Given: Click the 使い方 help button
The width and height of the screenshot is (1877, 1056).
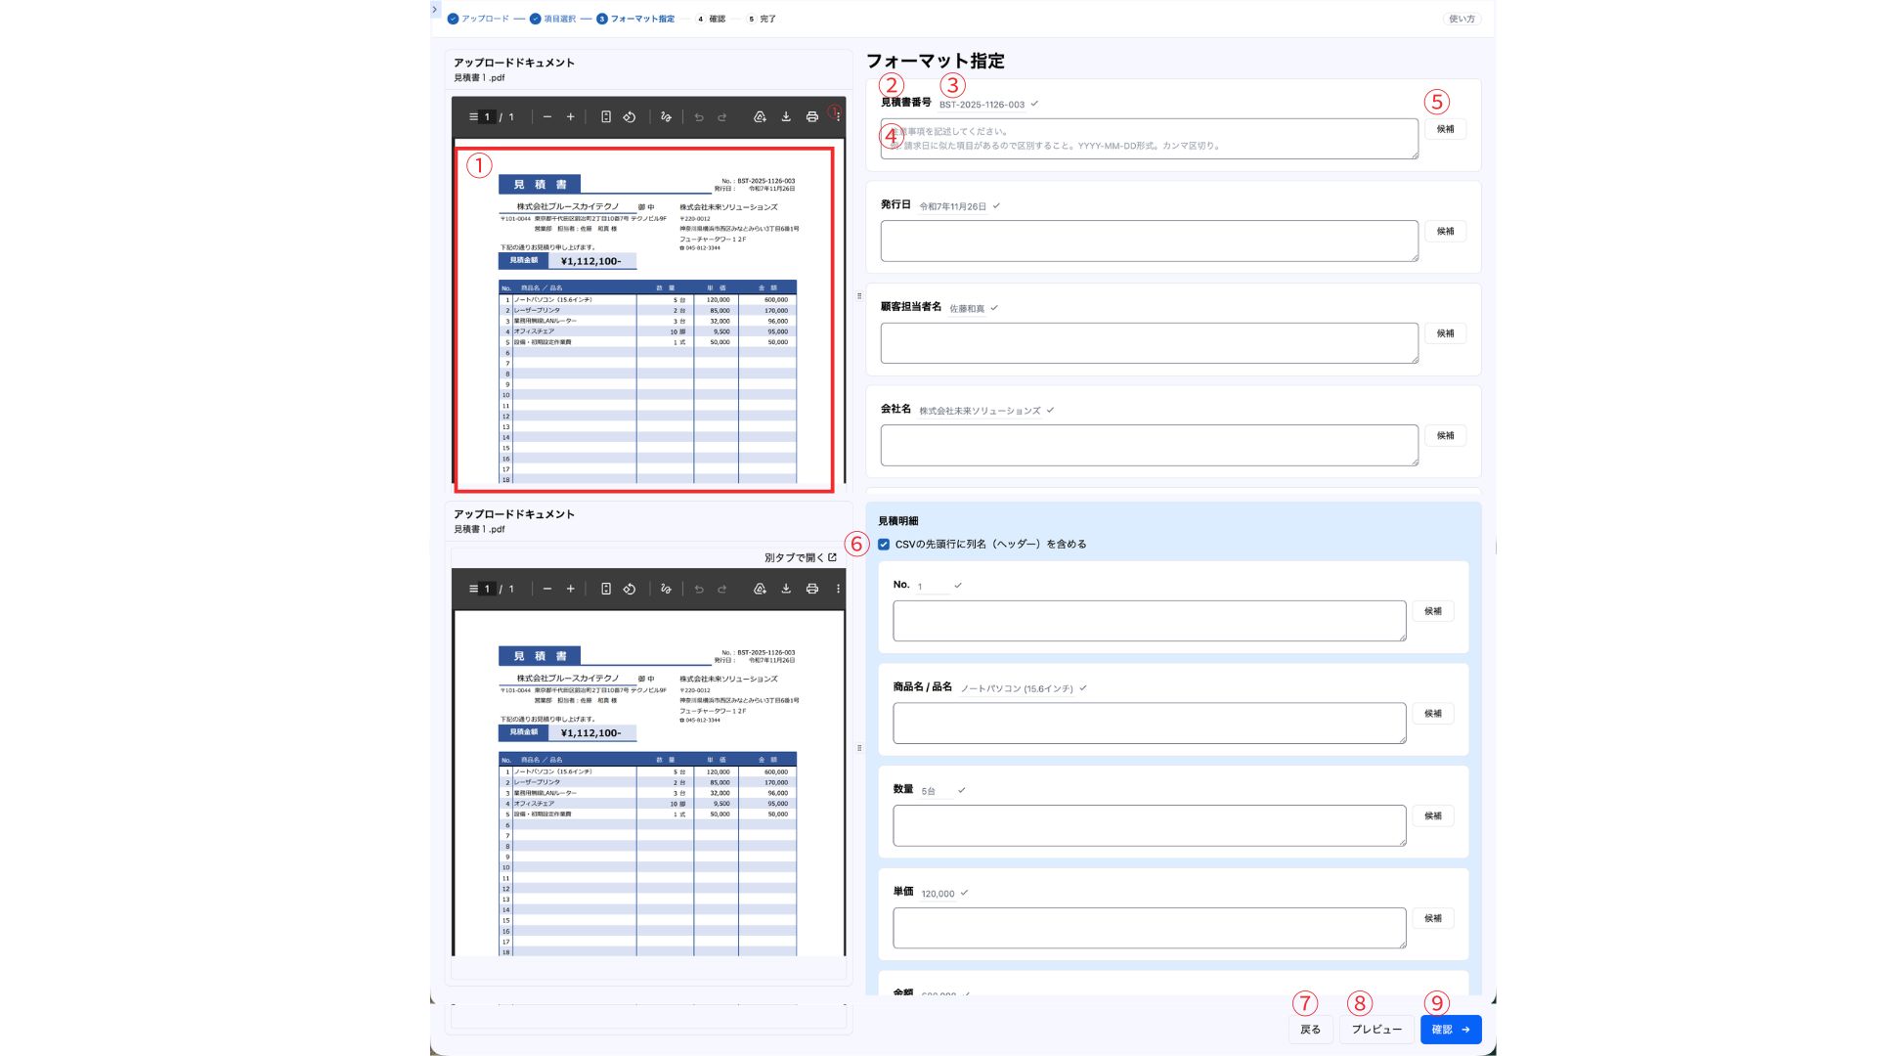Looking at the screenshot, I should tap(1462, 19).
